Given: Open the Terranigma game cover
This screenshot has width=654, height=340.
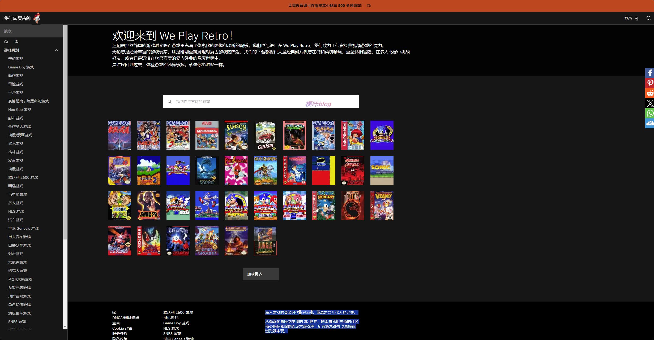Looking at the screenshot, I should pyautogui.click(x=178, y=241).
